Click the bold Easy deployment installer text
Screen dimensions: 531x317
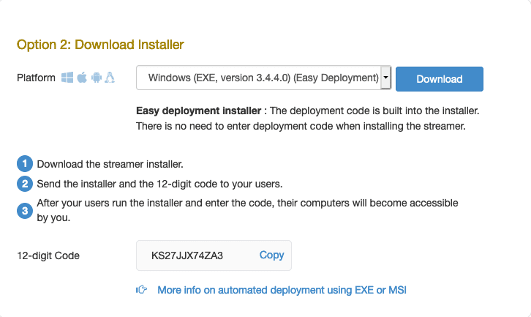click(x=198, y=111)
